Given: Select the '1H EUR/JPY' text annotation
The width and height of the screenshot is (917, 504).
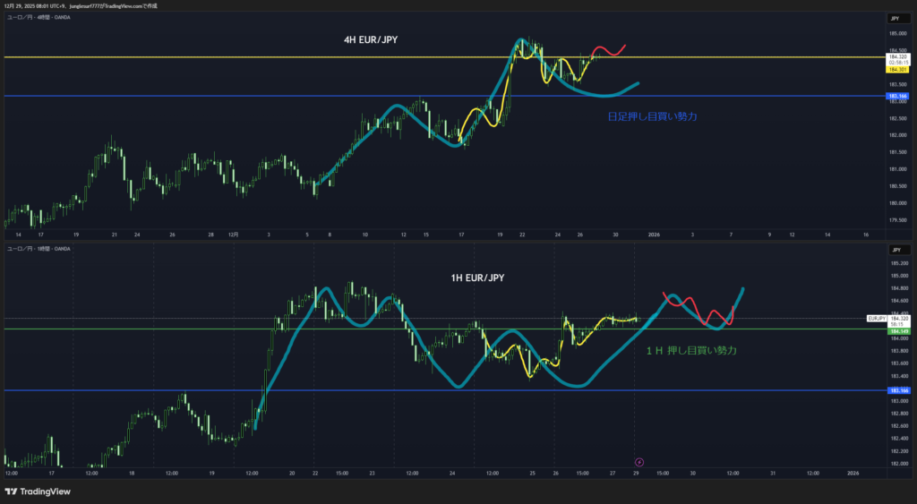Looking at the screenshot, I should [x=477, y=278].
